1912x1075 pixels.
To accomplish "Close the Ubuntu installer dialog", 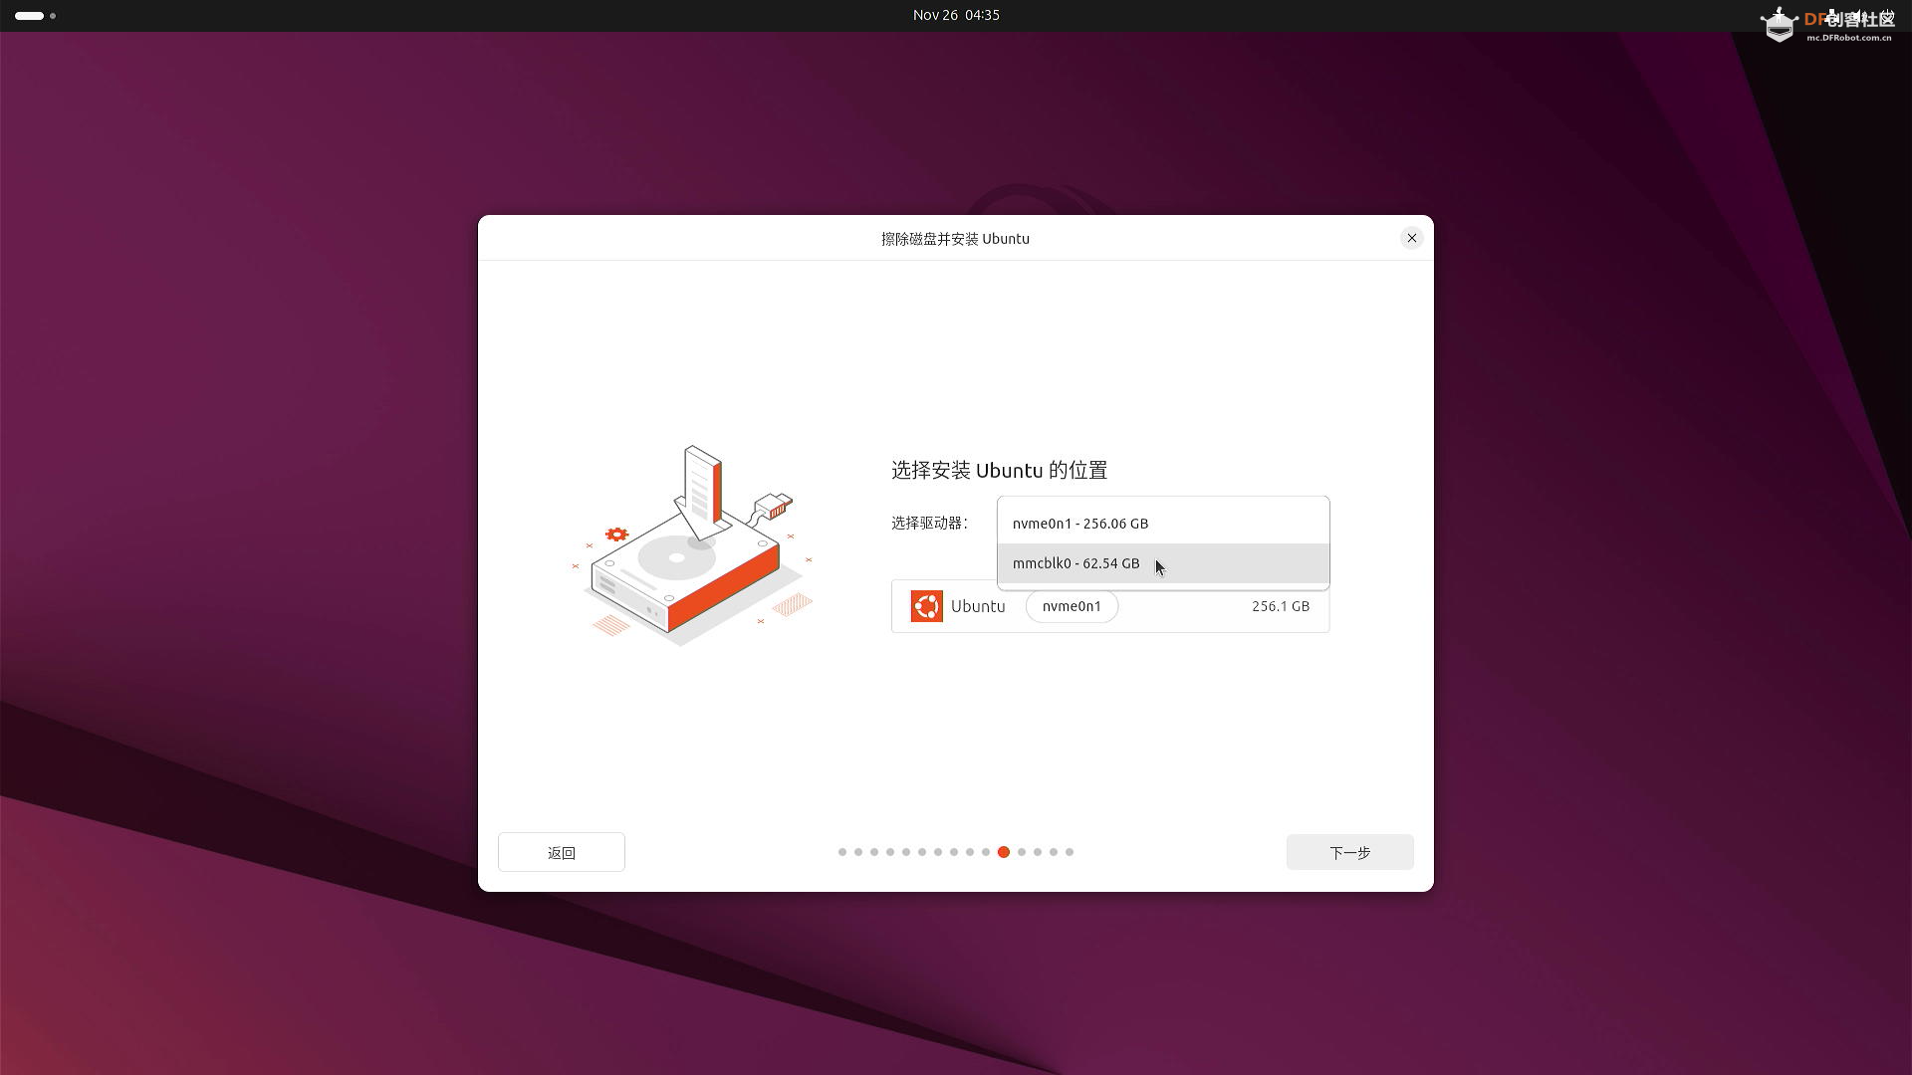I will point(1411,238).
